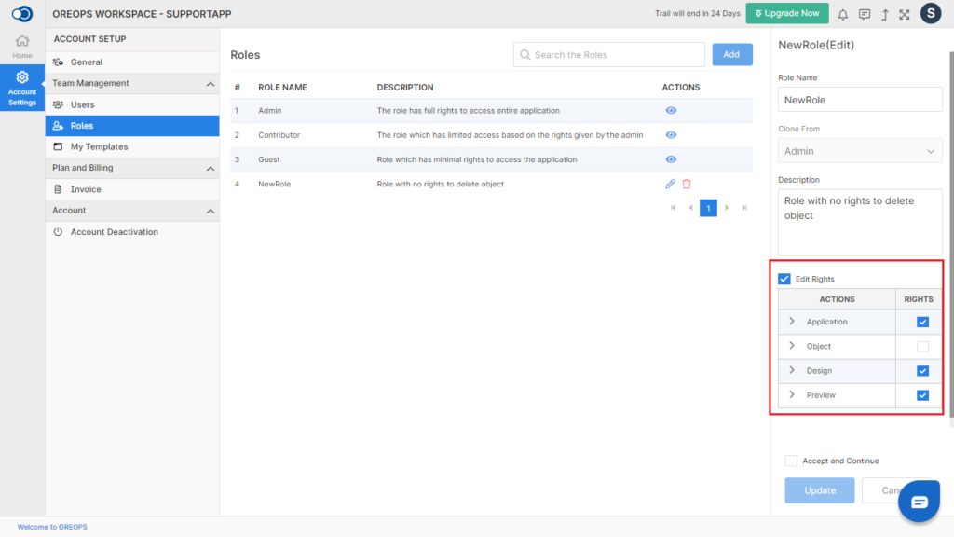Go to first page of roles
The image size is (954, 537).
pos(673,208)
